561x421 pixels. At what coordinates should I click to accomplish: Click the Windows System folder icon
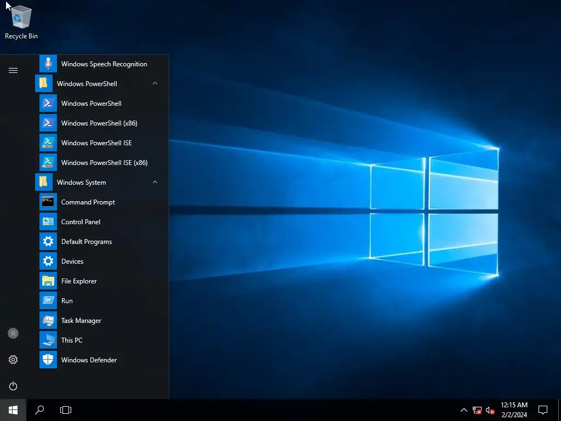pyautogui.click(x=44, y=182)
